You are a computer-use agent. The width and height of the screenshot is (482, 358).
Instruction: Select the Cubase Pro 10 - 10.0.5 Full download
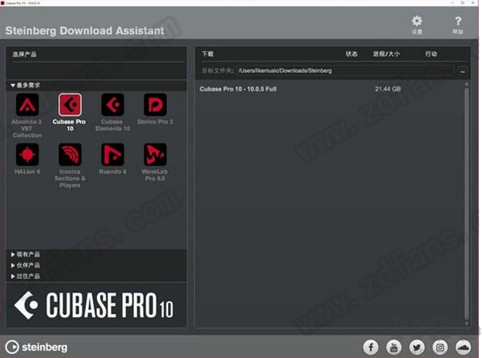click(238, 89)
